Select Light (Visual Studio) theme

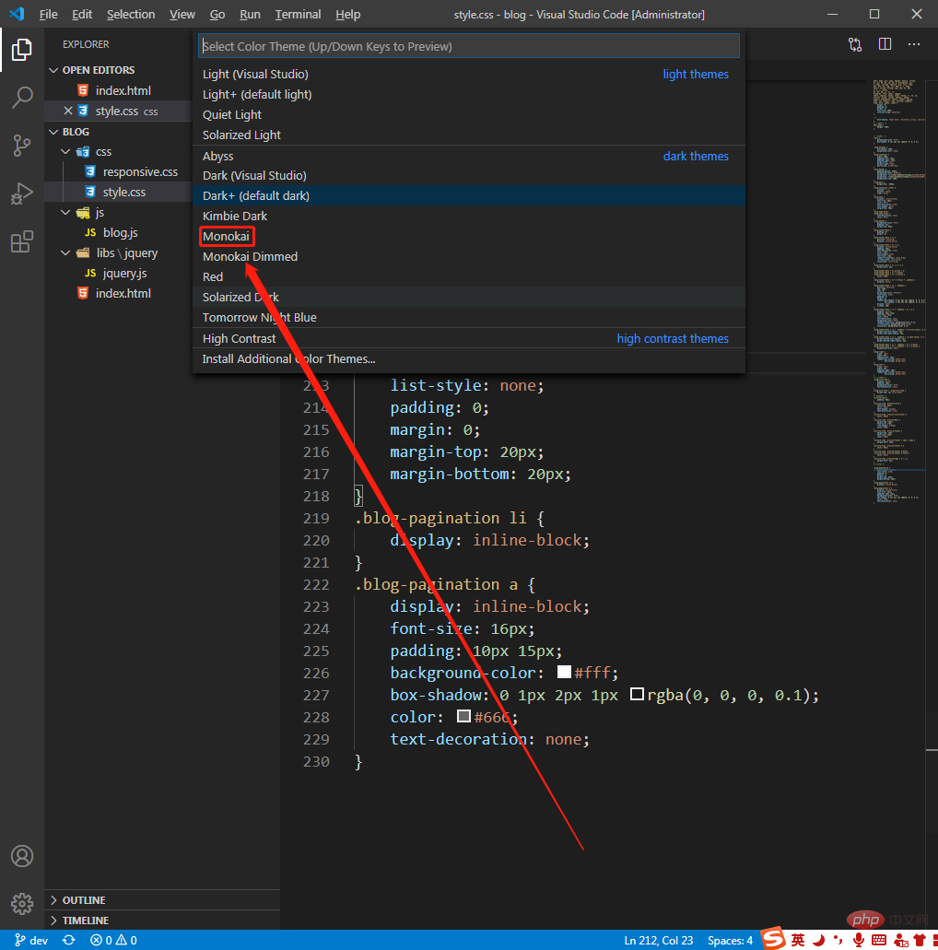(469, 74)
